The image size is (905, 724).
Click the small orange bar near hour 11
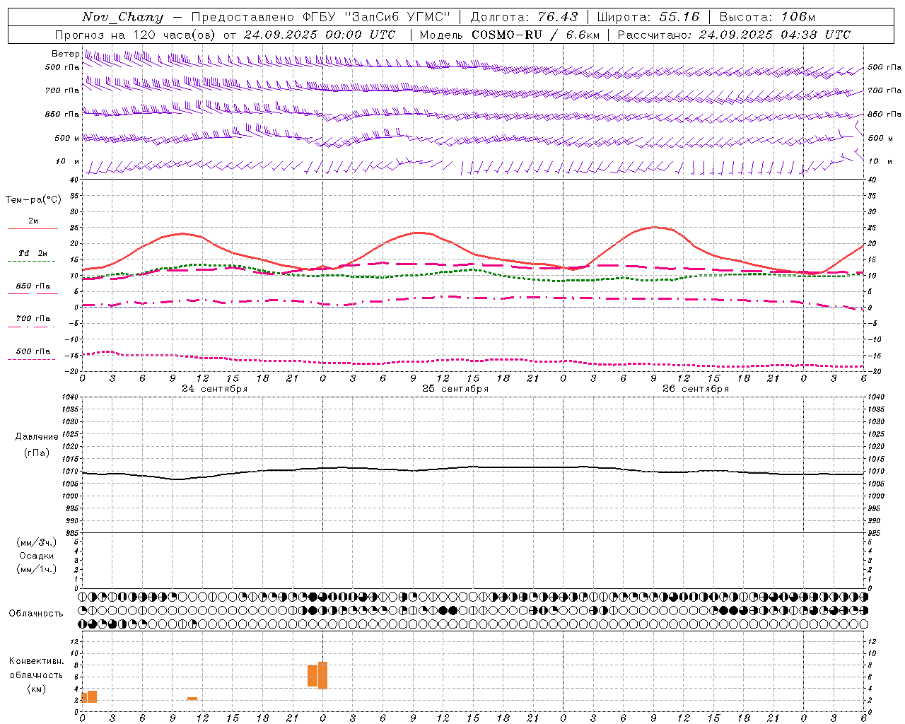point(192,699)
